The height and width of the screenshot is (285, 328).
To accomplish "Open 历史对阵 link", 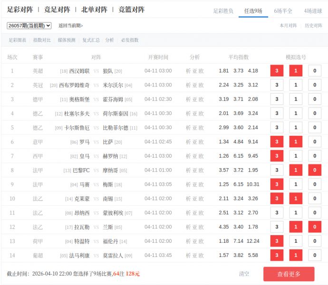I will (x=313, y=26).
